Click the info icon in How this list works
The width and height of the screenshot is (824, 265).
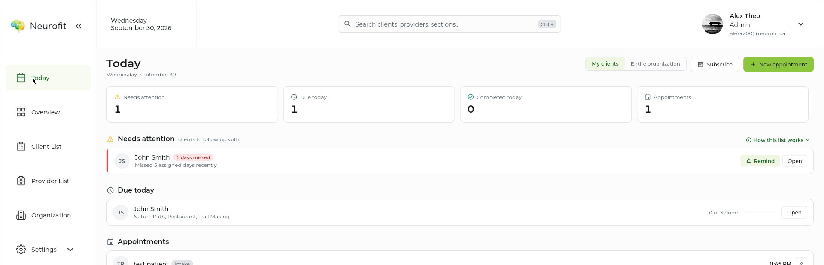click(748, 140)
